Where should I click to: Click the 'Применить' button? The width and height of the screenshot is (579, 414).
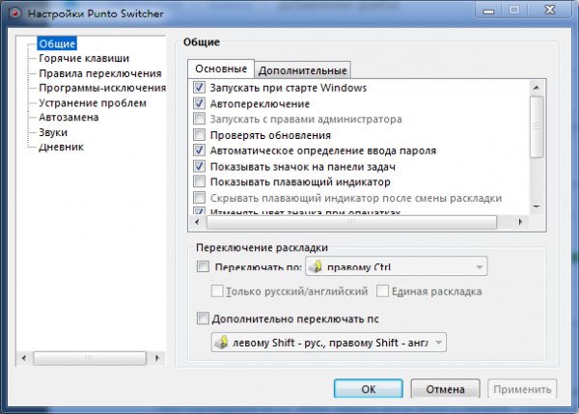pyautogui.click(x=522, y=389)
